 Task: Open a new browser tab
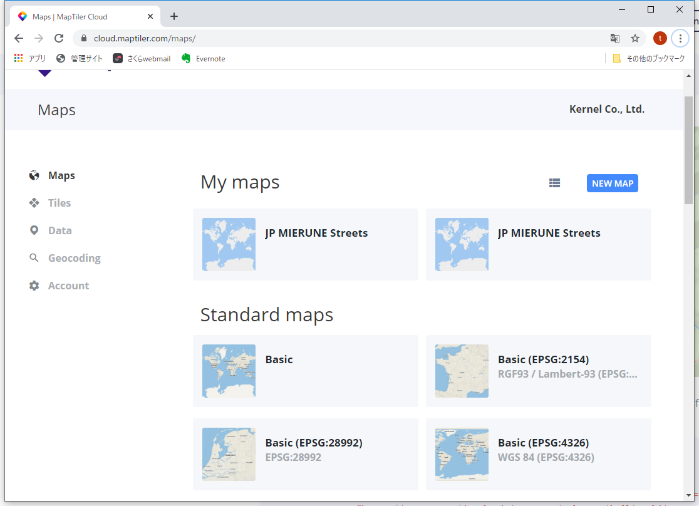click(x=174, y=16)
